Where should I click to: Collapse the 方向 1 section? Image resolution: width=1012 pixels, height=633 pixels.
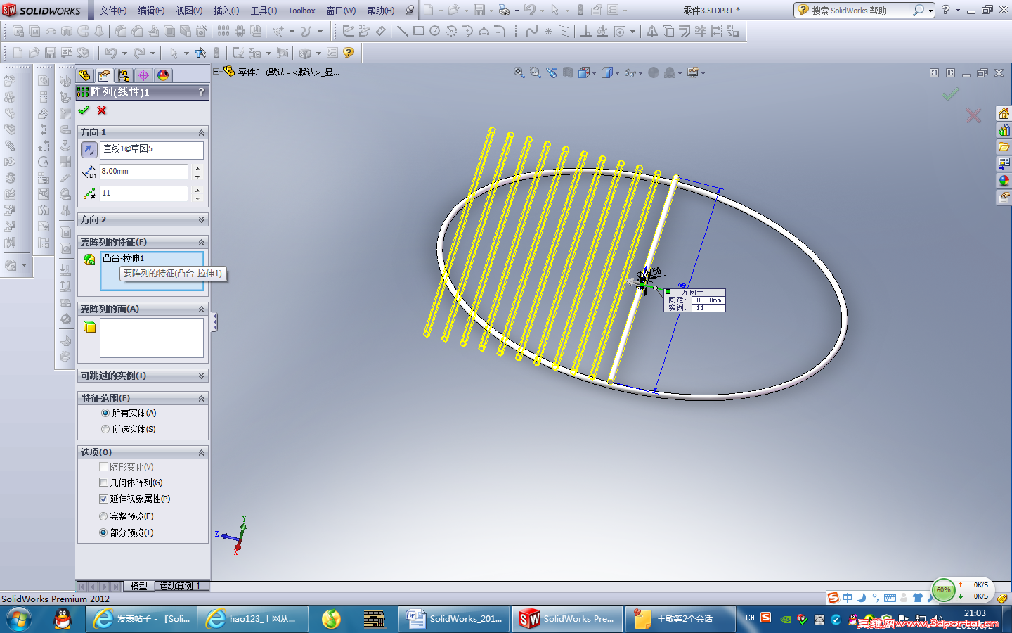pyautogui.click(x=202, y=132)
